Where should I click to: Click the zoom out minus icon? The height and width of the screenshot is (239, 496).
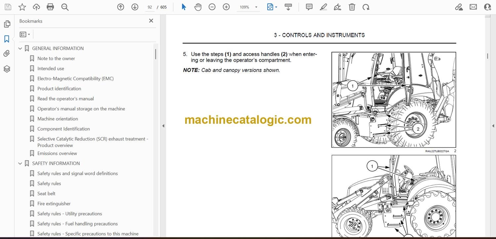pos(212,7)
